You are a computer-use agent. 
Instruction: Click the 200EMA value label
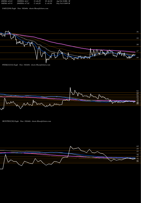[24, 3]
